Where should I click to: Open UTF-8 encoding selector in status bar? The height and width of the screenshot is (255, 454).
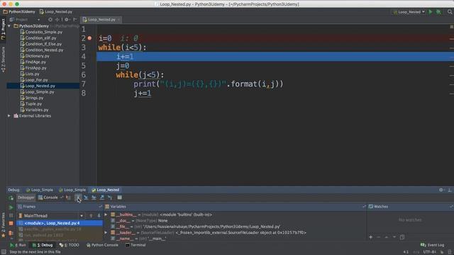429,252
